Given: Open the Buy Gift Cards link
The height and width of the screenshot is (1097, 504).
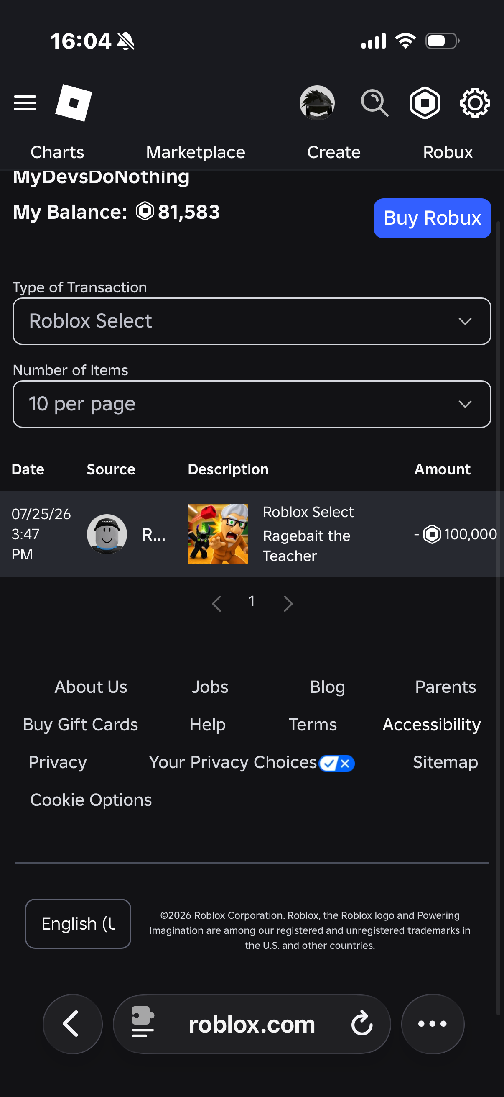Looking at the screenshot, I should tap(80, 724).
